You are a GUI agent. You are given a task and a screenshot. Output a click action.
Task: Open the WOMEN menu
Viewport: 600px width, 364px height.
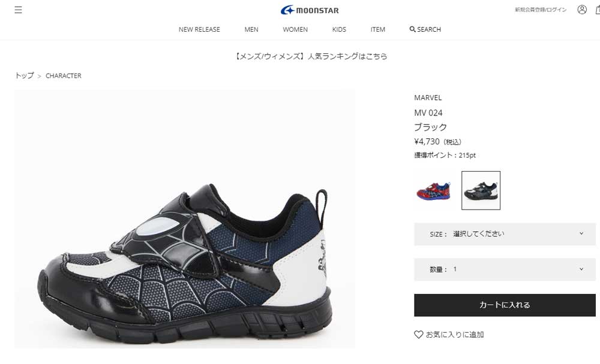[x=295, y=29]
